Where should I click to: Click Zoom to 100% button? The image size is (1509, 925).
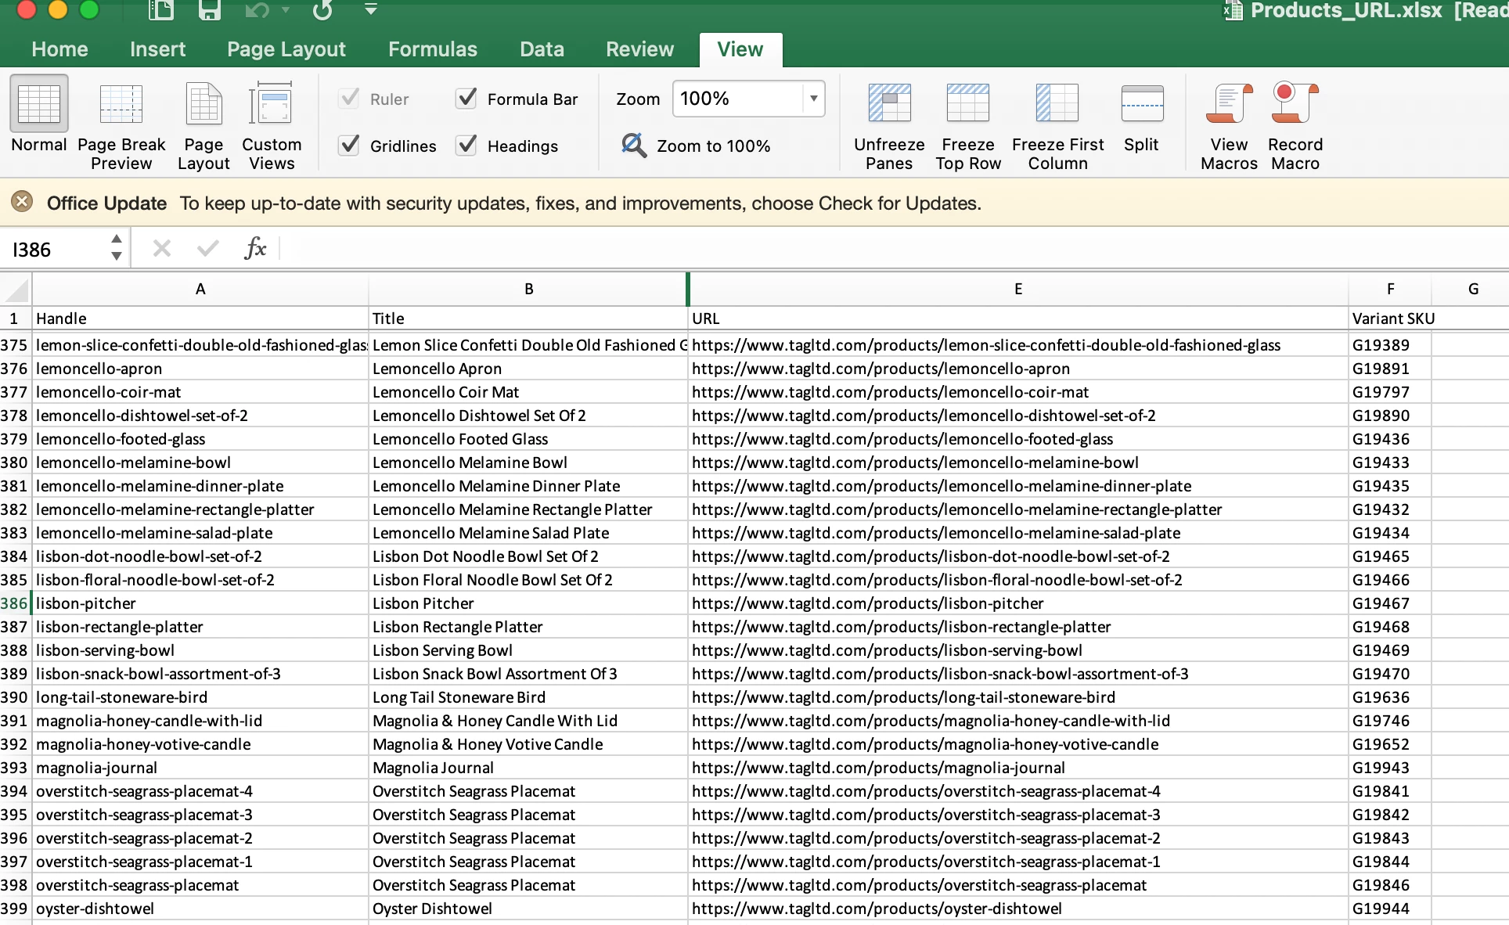697,146
